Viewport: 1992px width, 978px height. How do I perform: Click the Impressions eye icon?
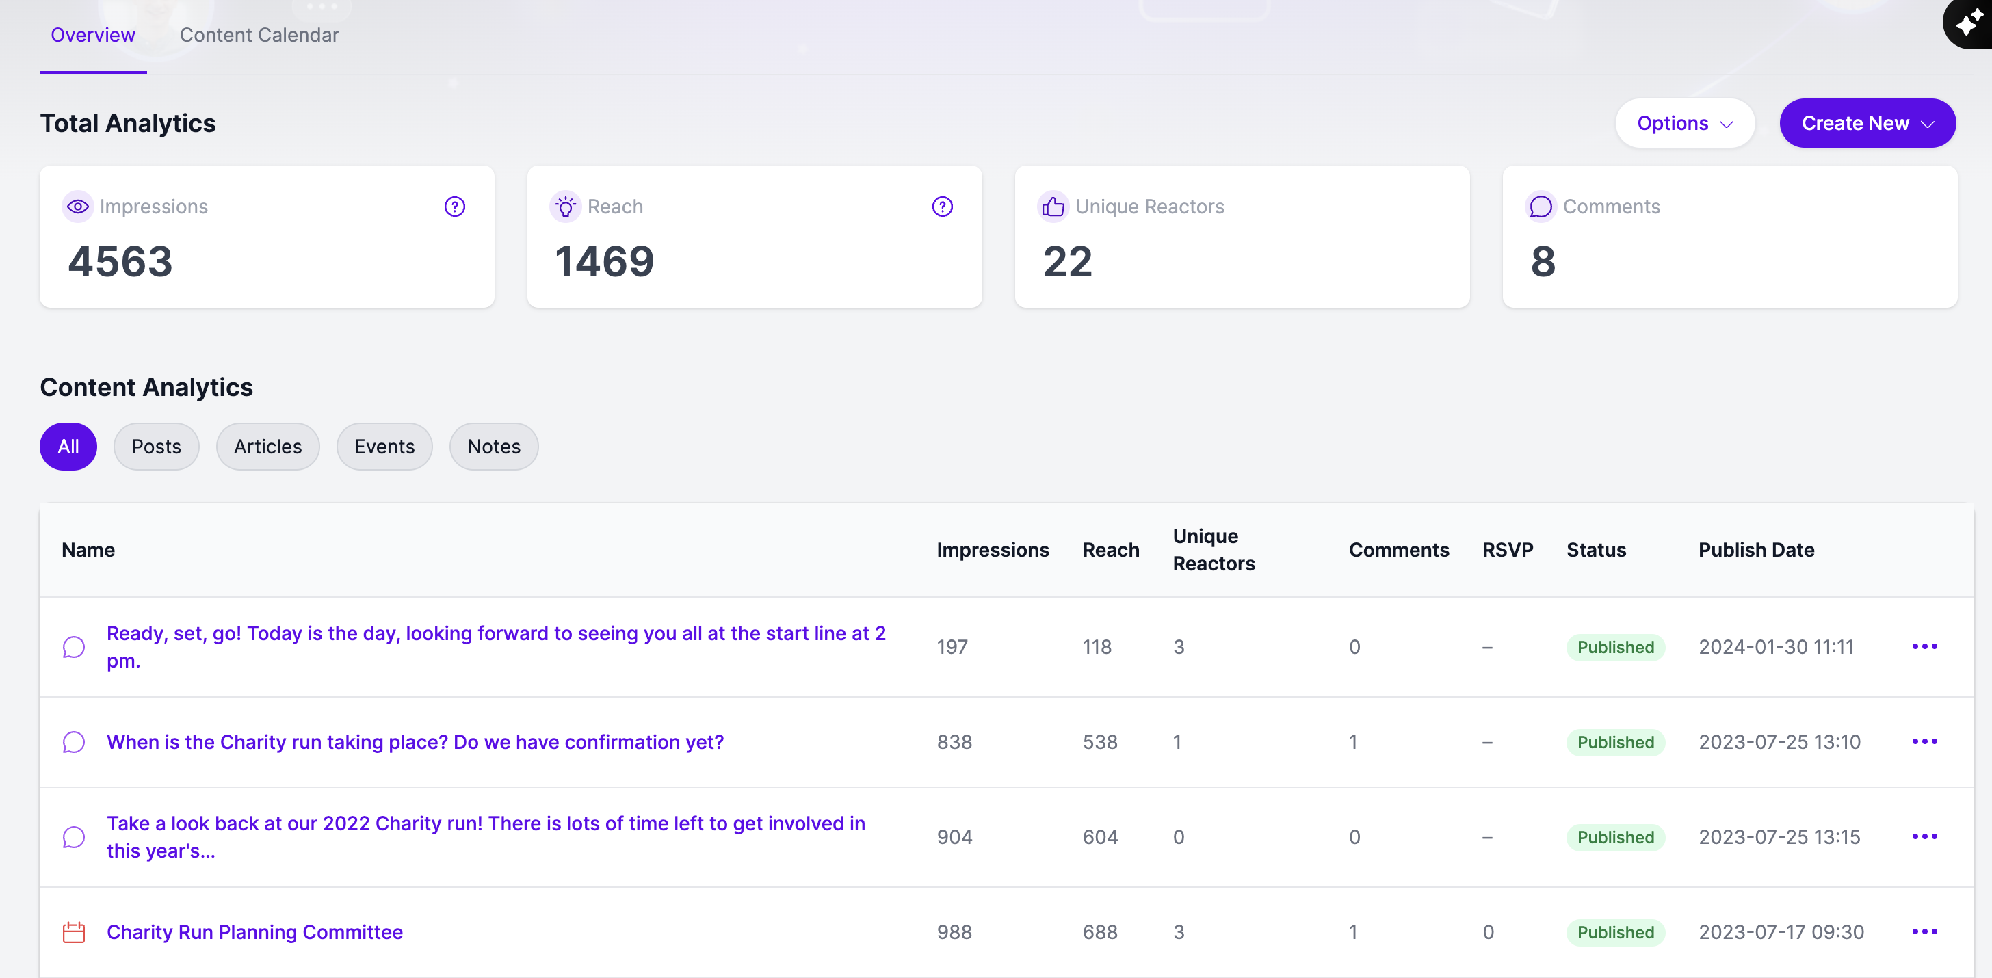click(77, 207)
